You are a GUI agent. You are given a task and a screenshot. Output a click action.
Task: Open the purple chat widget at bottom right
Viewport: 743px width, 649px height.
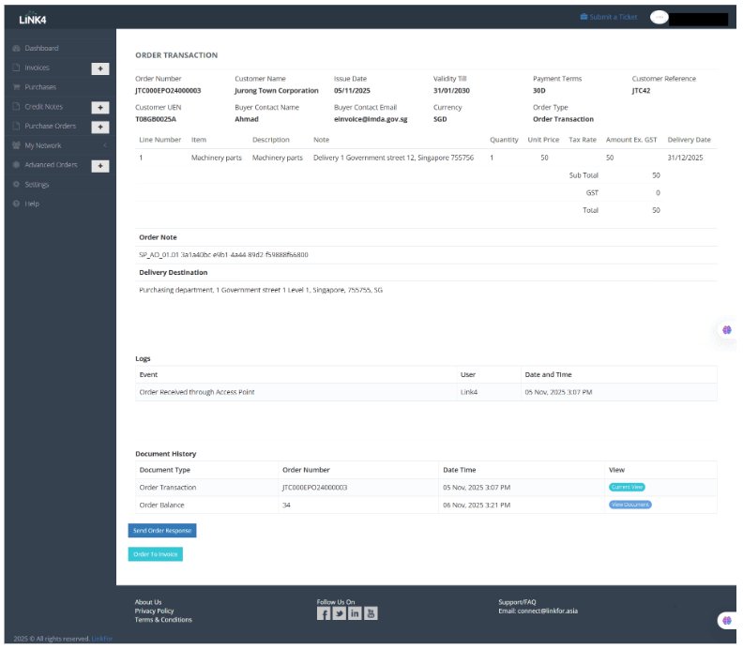[727, 621]
